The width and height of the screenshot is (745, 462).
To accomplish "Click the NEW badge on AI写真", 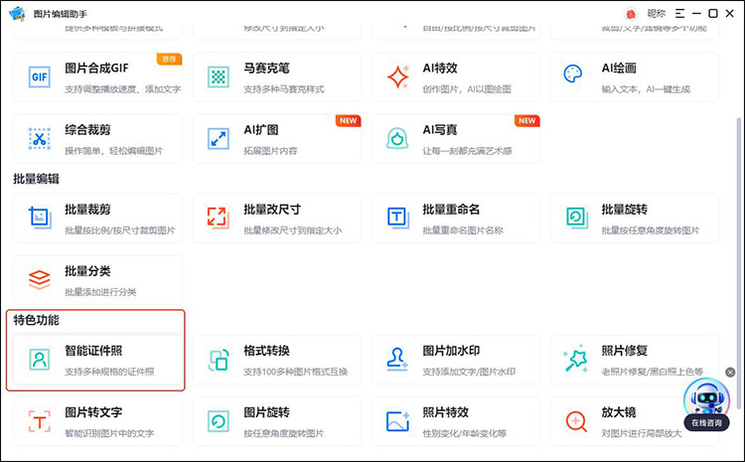I will (527, 121).
